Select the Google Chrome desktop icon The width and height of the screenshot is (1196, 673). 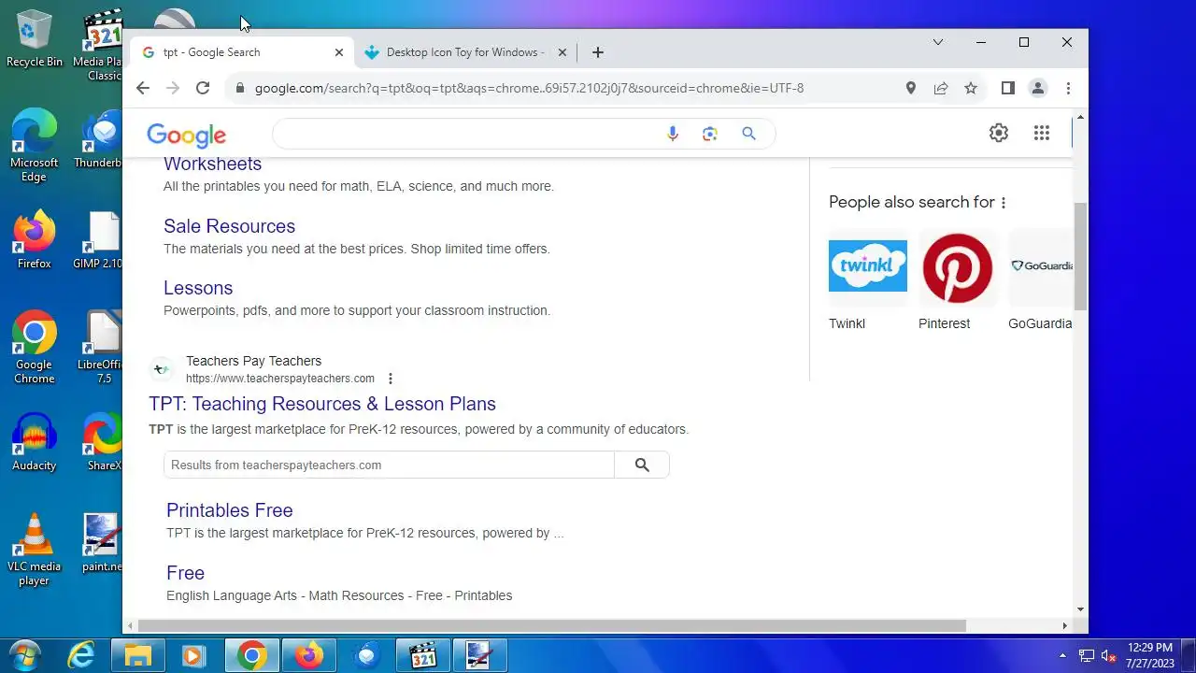point(35,348)
